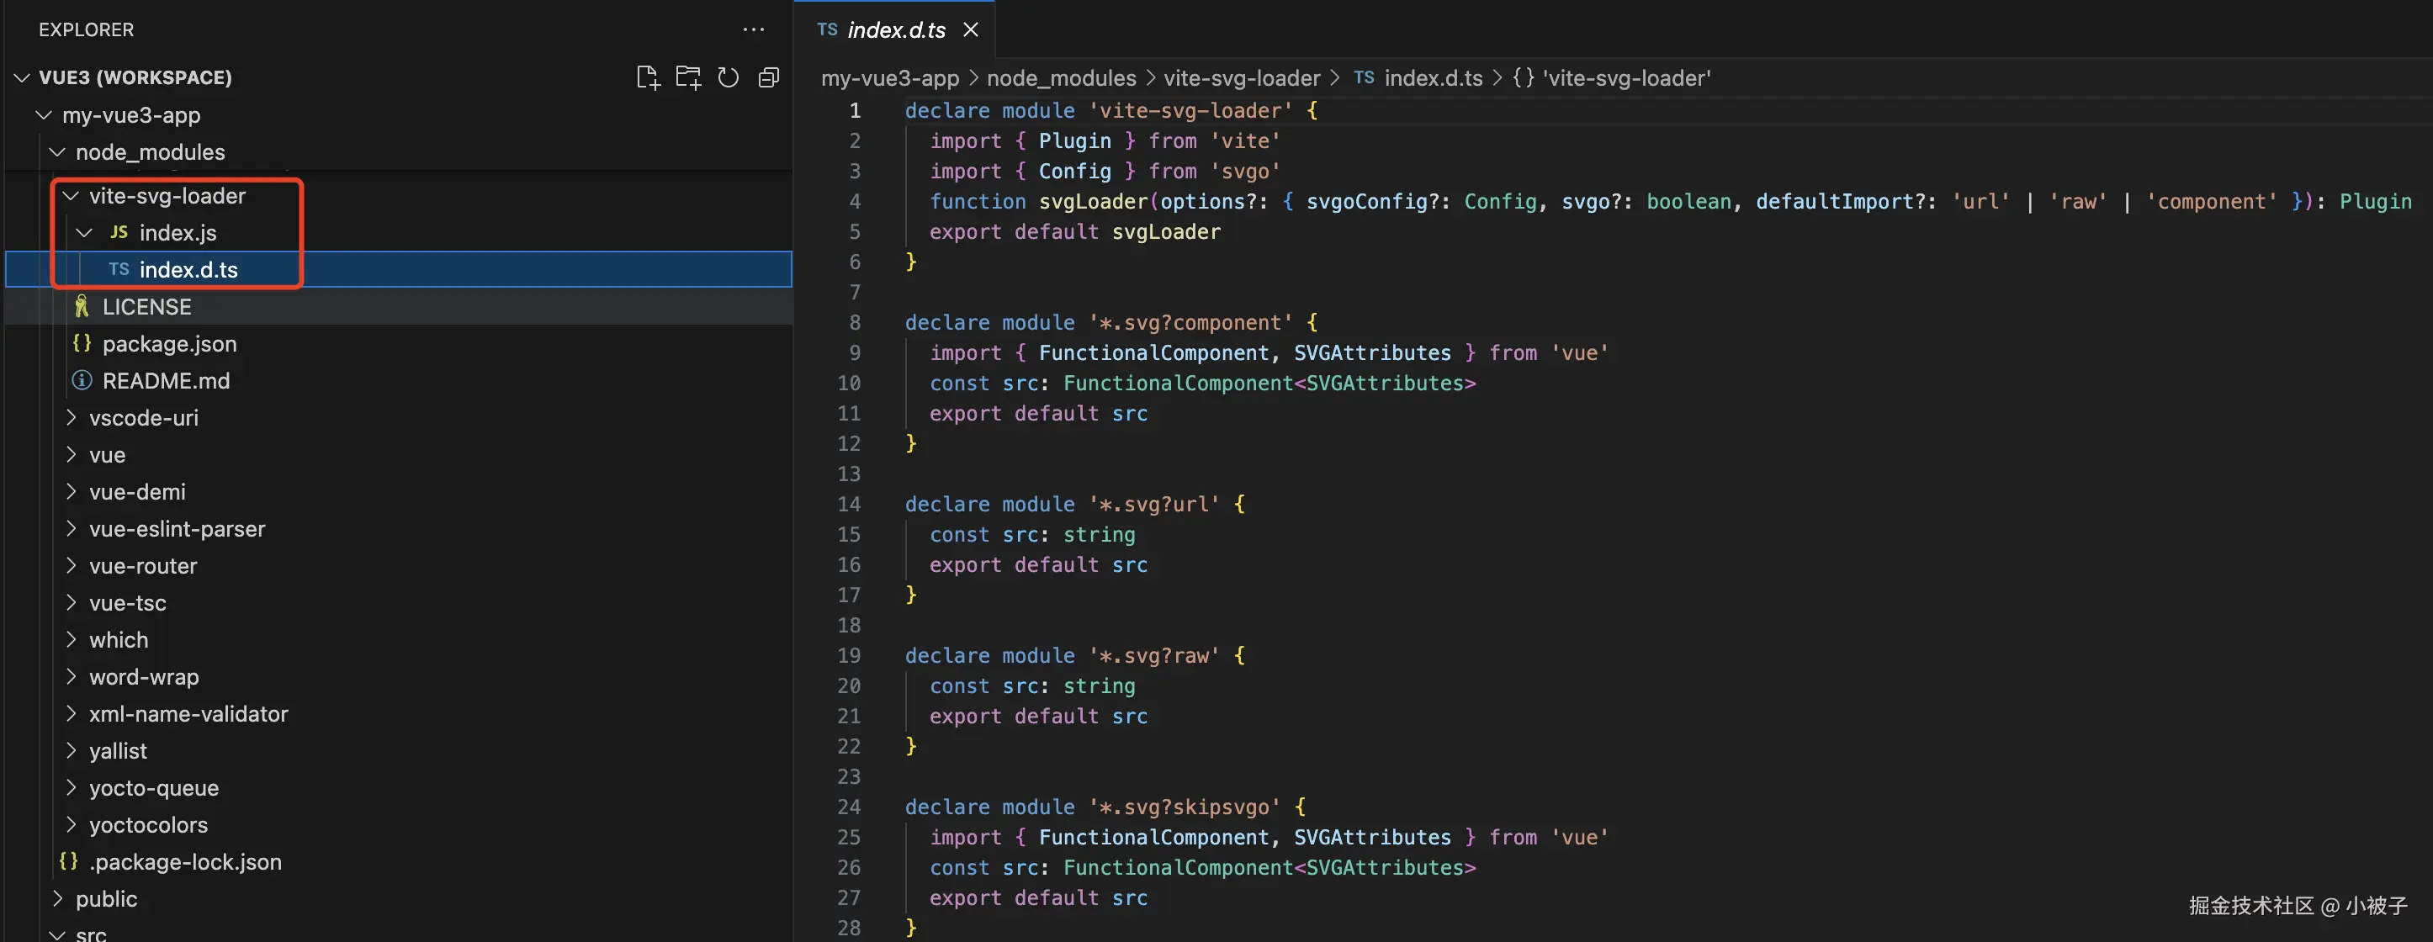Open the .package-lock.json file

click(x=185, y=862)
